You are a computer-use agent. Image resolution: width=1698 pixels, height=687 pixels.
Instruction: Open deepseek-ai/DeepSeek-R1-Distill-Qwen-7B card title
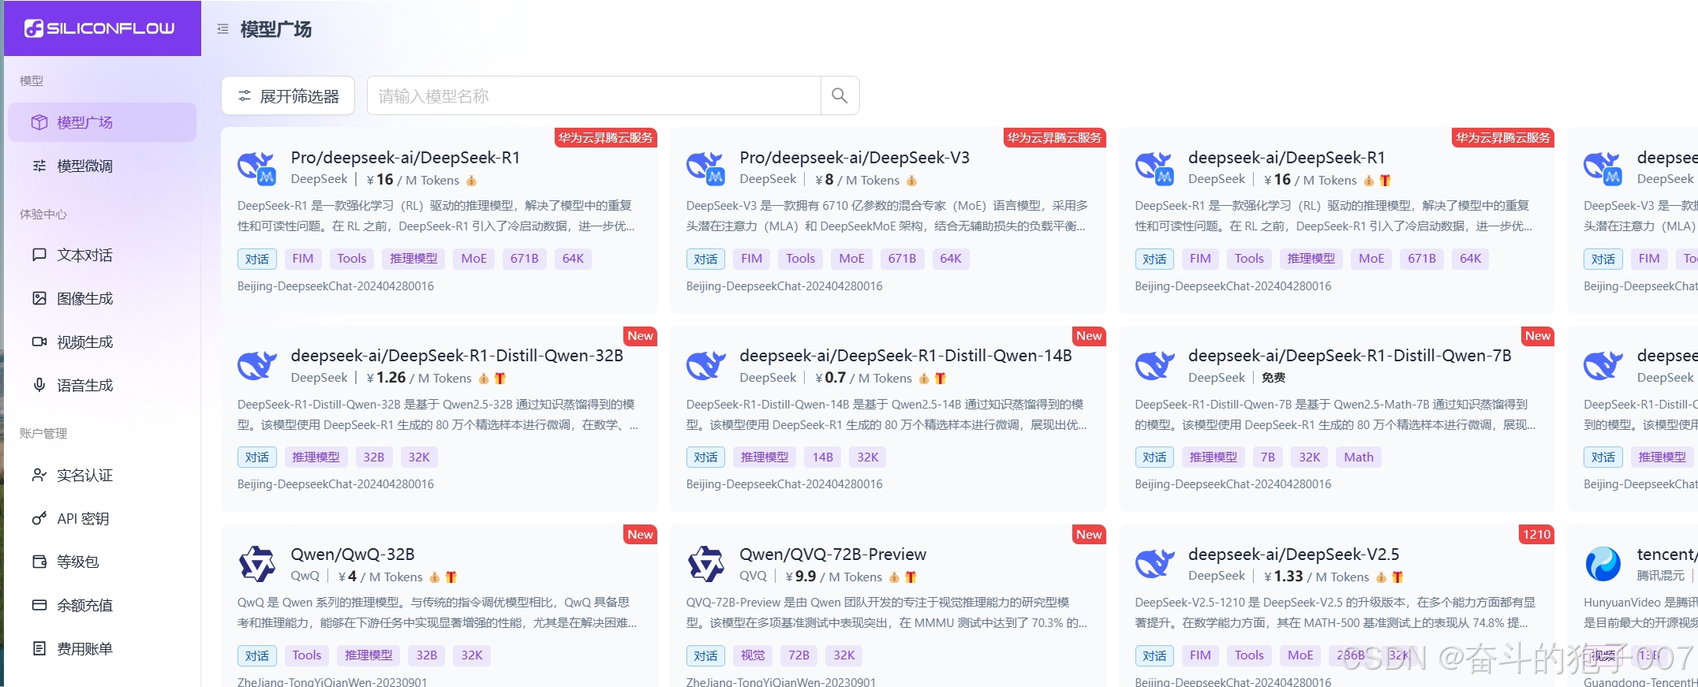tap(1350, 356)
